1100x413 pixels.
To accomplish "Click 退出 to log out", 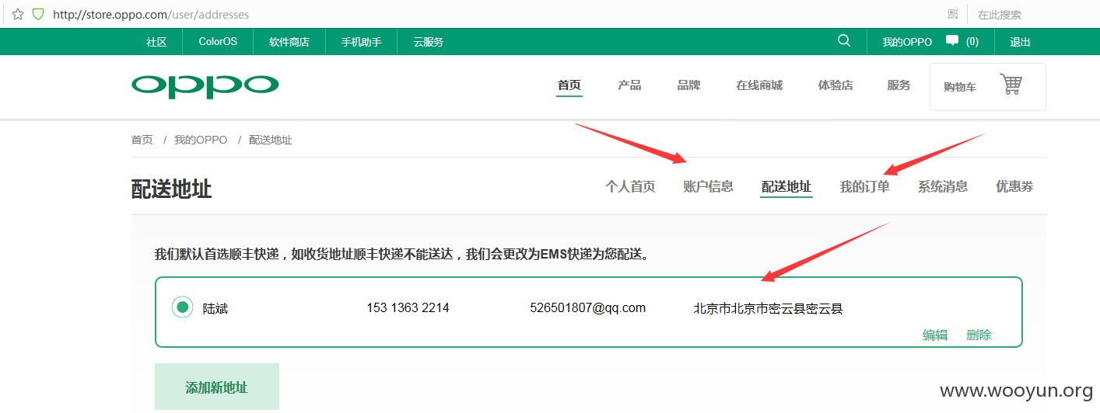I will [x=1021, y=42].
